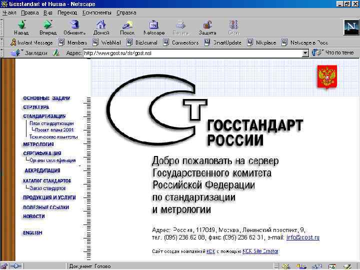Collapse the personal toolbar grip handle
The height and width of the screenshot is (270, 360).
pyautogui.click(x=2, y=42)
